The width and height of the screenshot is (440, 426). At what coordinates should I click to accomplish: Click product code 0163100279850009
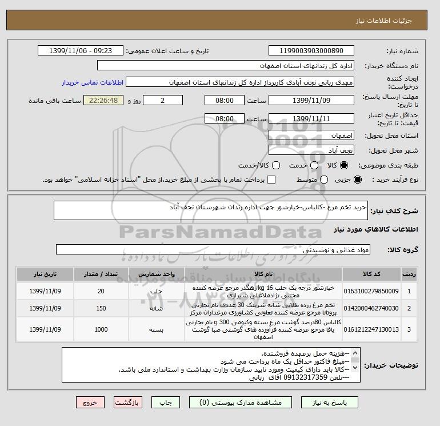pyautogui.click(x=371, y=291)
